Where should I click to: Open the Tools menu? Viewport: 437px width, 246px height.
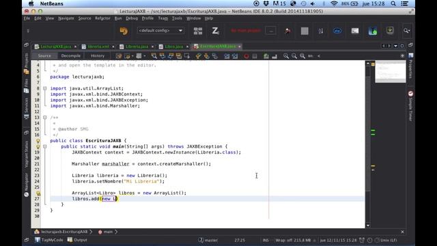click(x=177, y=18)
